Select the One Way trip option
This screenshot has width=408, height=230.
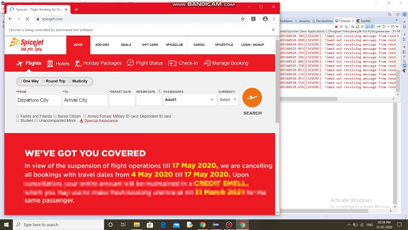tap(20, 81)
